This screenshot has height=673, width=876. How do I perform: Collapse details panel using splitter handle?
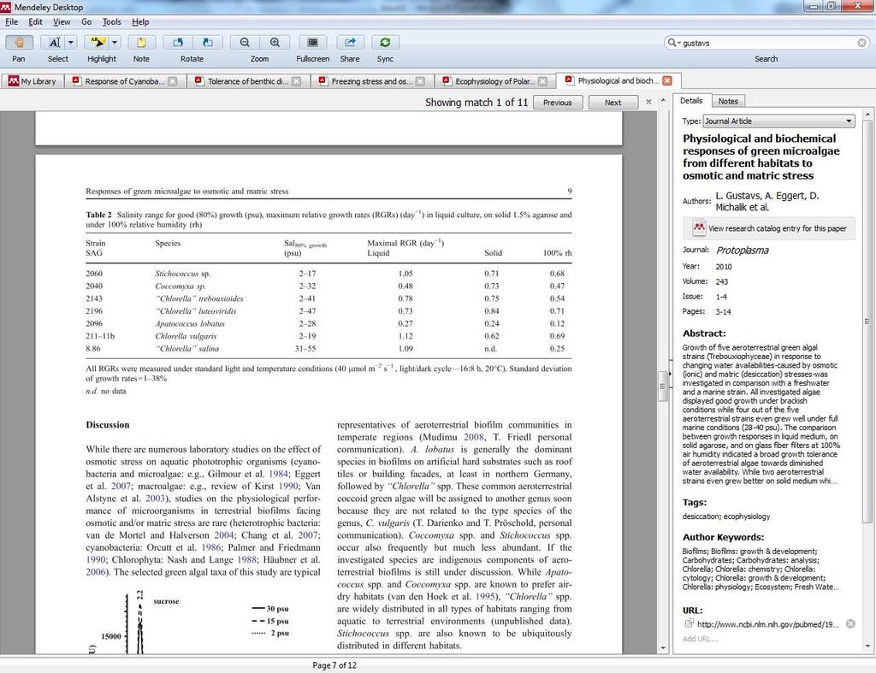tap(670, 374)
